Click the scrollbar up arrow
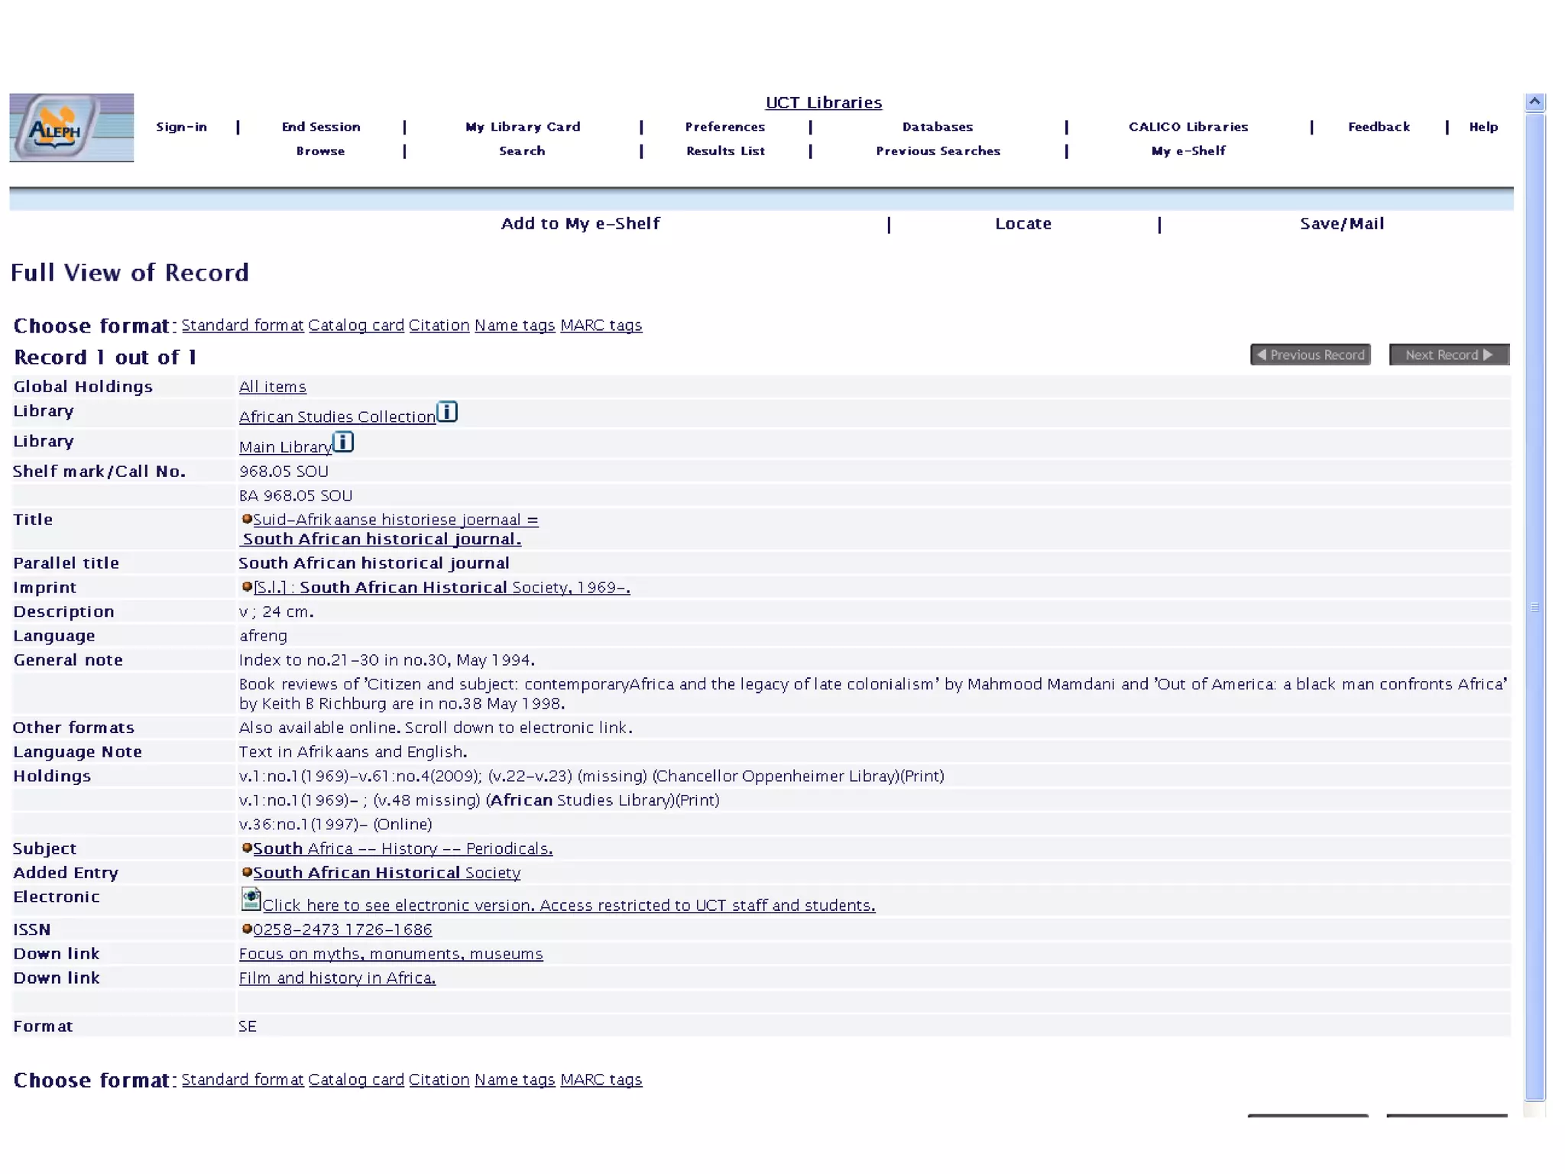The height and width of the screenshot is (1174, 1565). (1534, 102)
